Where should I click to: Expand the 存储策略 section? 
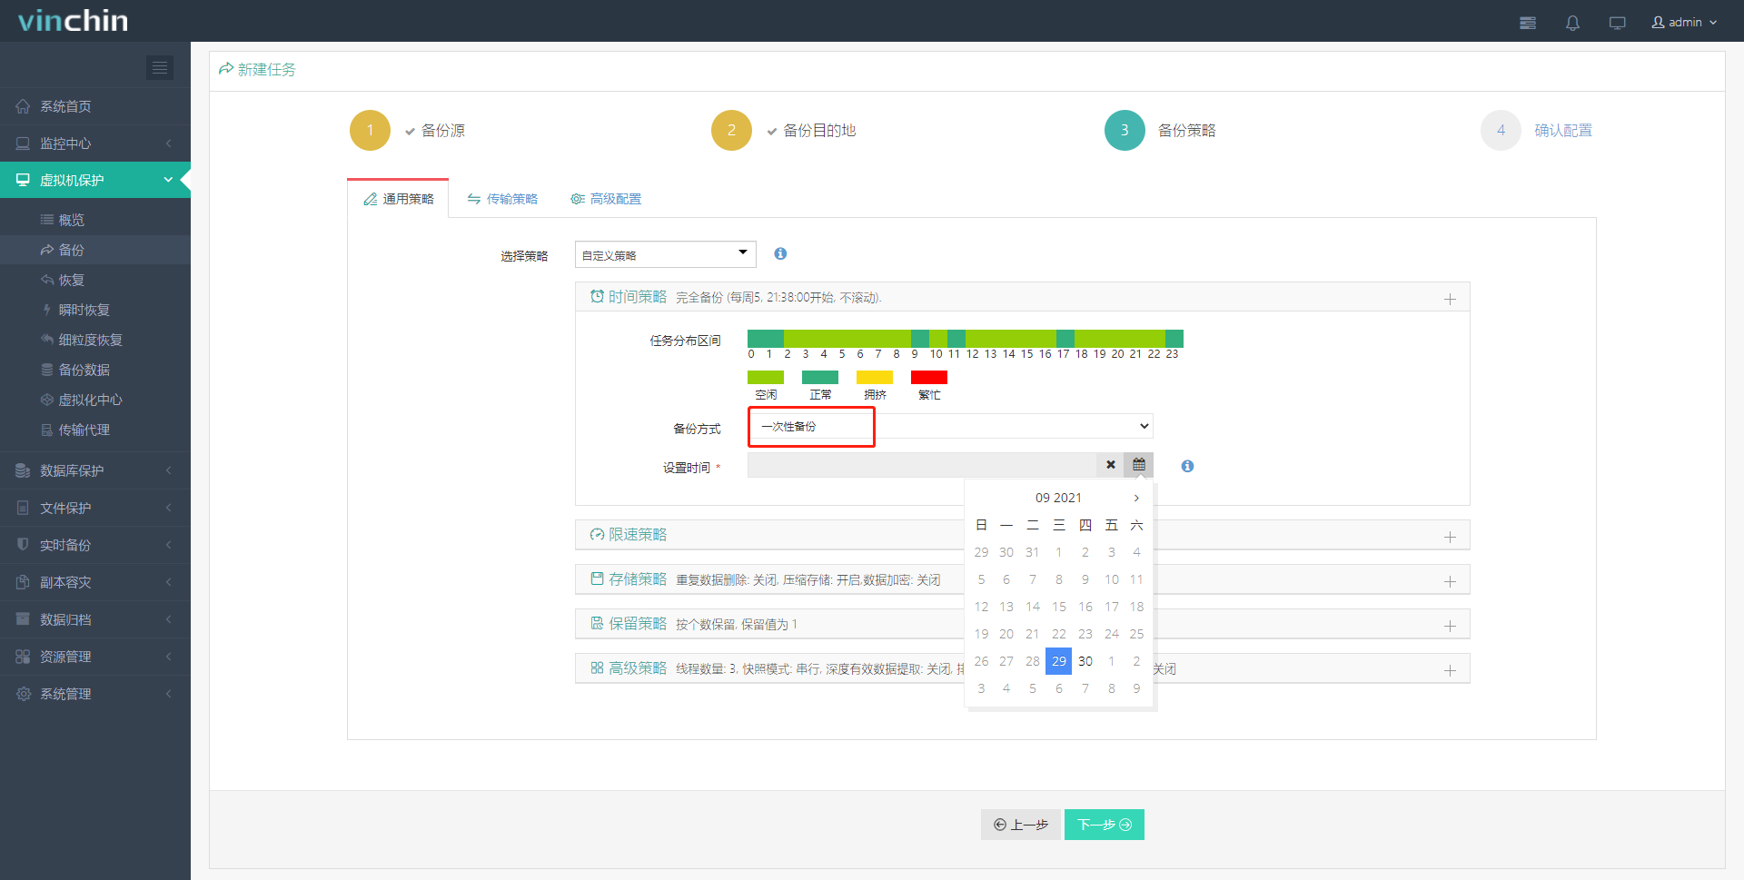pyautogui.click(x=1450, y=581)
